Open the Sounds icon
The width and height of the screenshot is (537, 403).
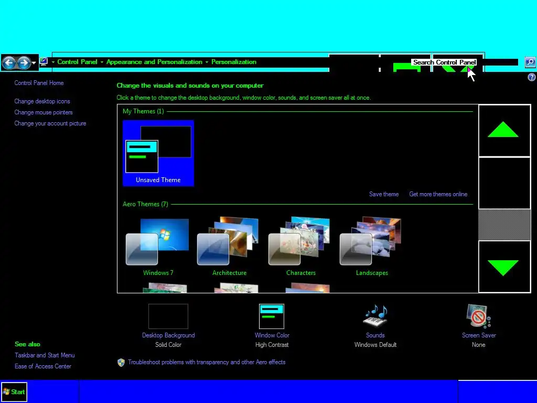[375, 316]
